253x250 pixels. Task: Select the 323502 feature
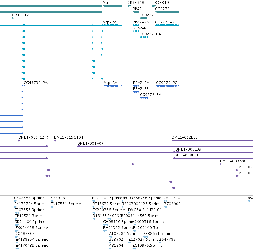click(x=110, y=243)
